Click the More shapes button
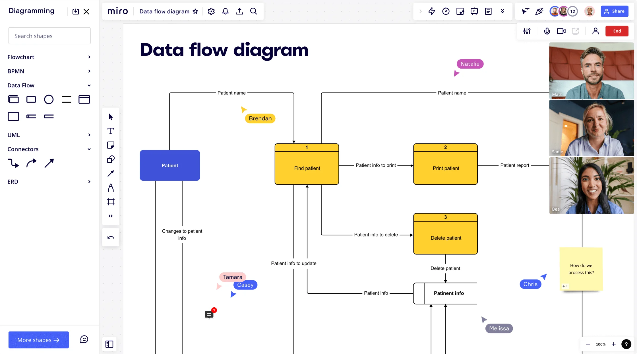Viewport: 637px width, 354px height. [38, 339]
